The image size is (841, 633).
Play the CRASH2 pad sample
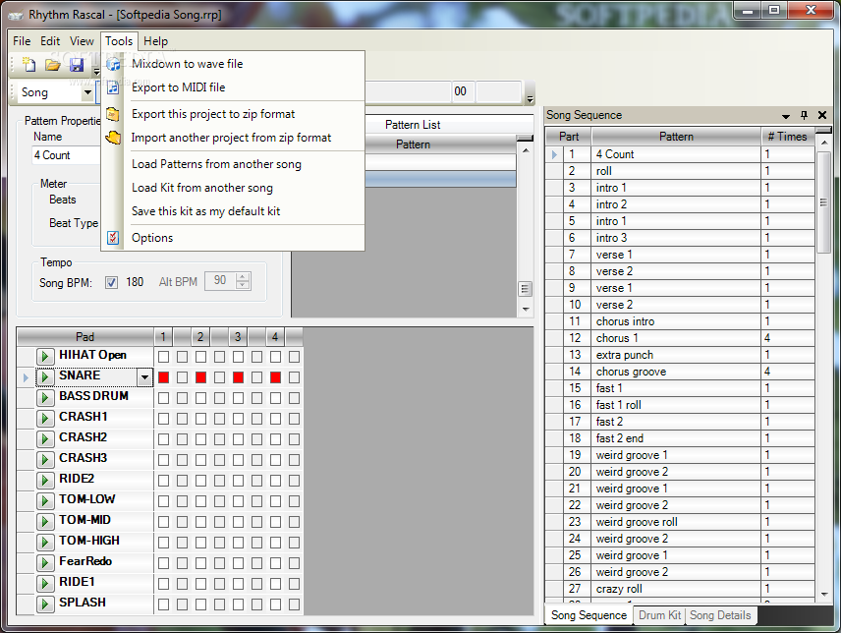coord(45,438)
